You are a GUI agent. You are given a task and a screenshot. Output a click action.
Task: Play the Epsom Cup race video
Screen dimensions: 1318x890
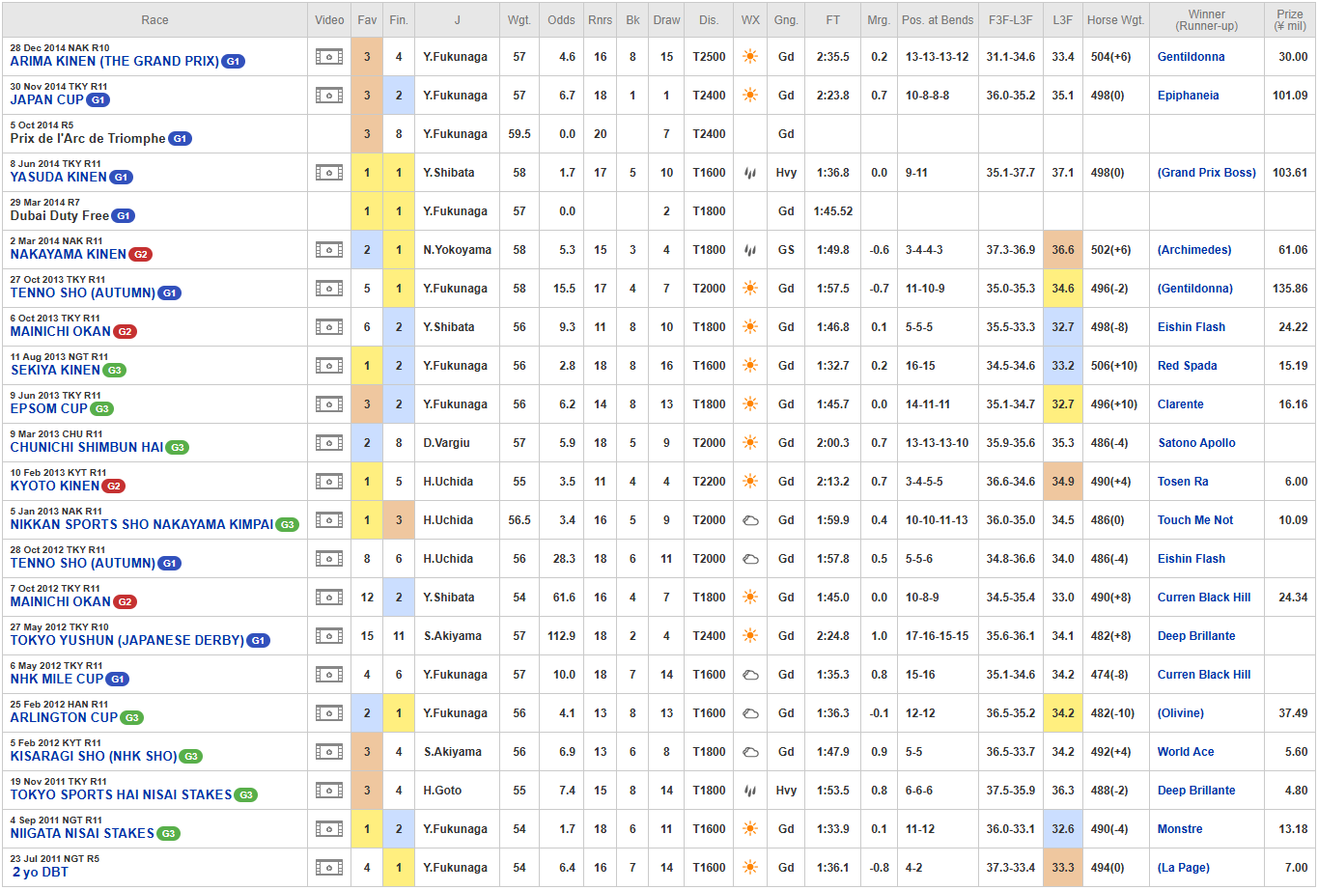coord(329,404)
